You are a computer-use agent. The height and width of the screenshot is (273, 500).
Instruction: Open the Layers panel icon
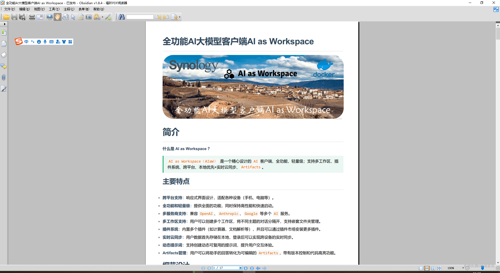[x=4, y=55]
